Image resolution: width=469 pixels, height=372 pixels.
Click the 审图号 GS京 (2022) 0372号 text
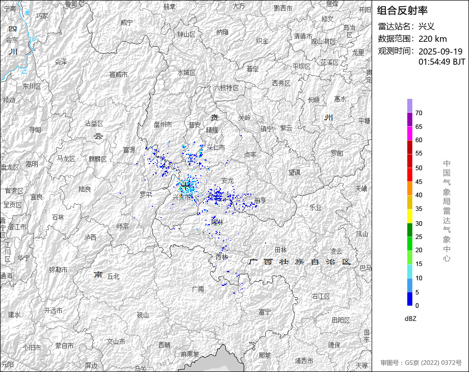tap(421, 362)
